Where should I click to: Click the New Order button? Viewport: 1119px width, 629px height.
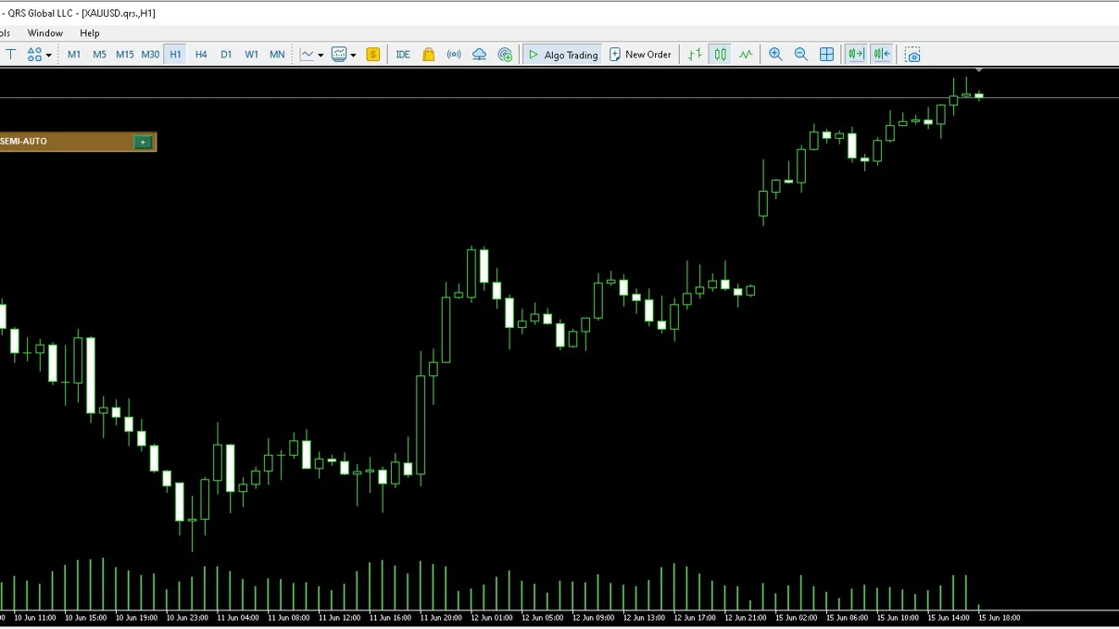640,55
